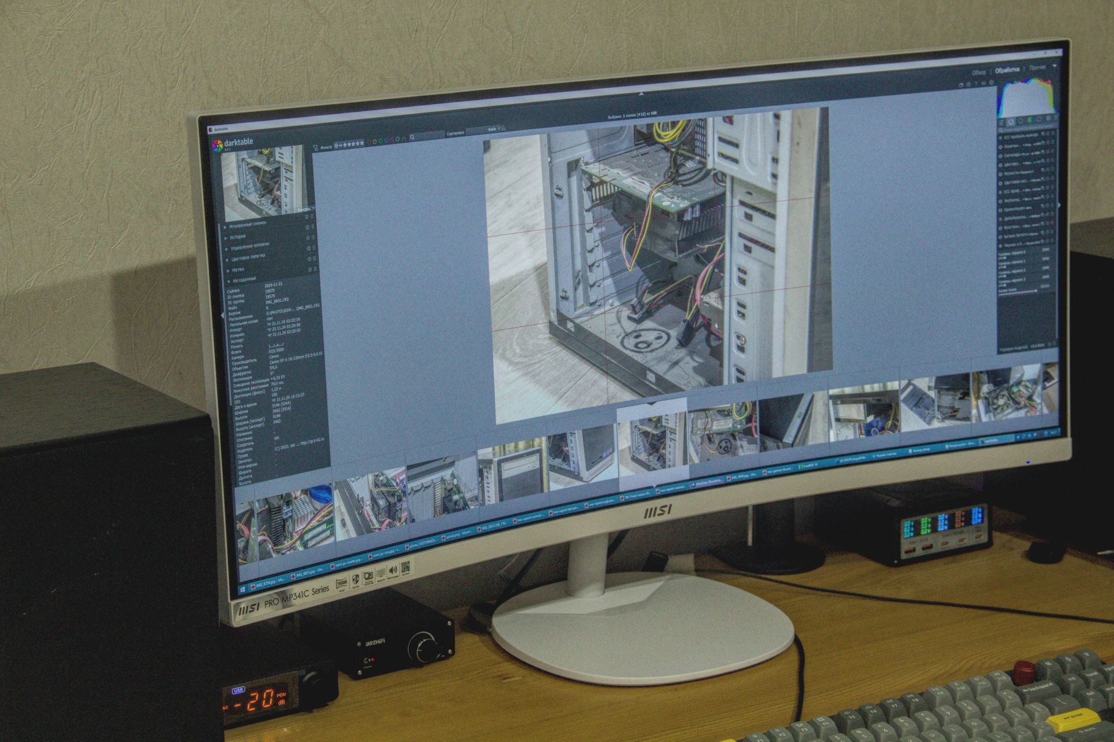This screenshot has width=1114, height=742.
Task: Filter images by red color label
Action: tap(369, 142)
